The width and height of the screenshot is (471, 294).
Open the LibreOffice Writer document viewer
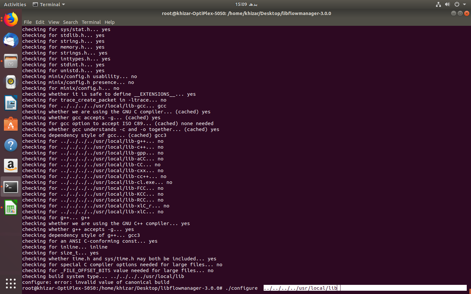pos(11,103)
